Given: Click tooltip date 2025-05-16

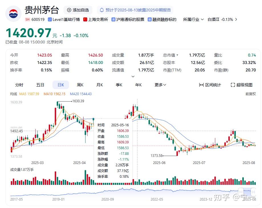Looking at the screenshot, I should pos(120,125).
